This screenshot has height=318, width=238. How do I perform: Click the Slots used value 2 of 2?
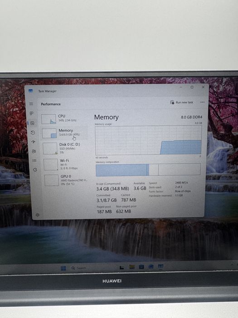tap(179, 187)
